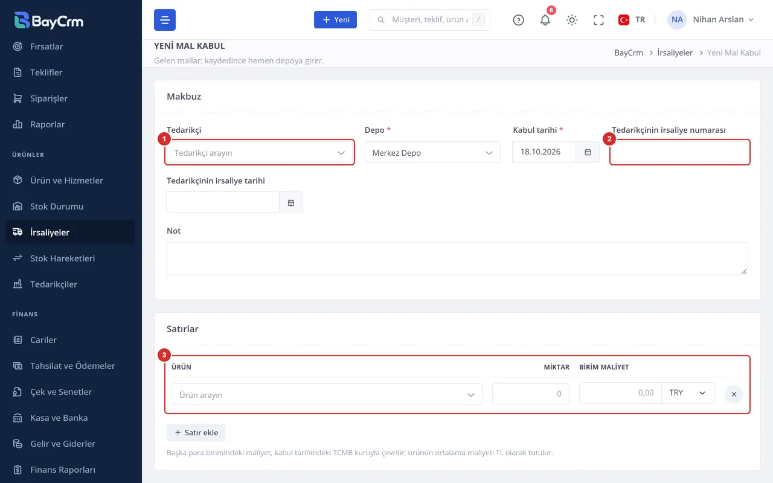The height and width of the screenshot is (483, 773).
Task: Open calendar picker for Tedarikçinin irsaliye tarihi
Action: coord(291,203)
